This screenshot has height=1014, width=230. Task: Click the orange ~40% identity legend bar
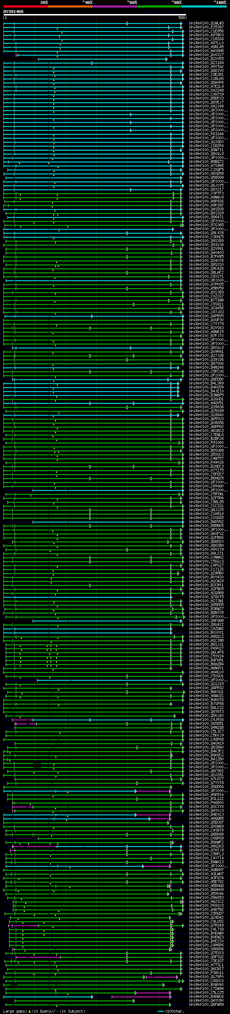pos(70,6)
